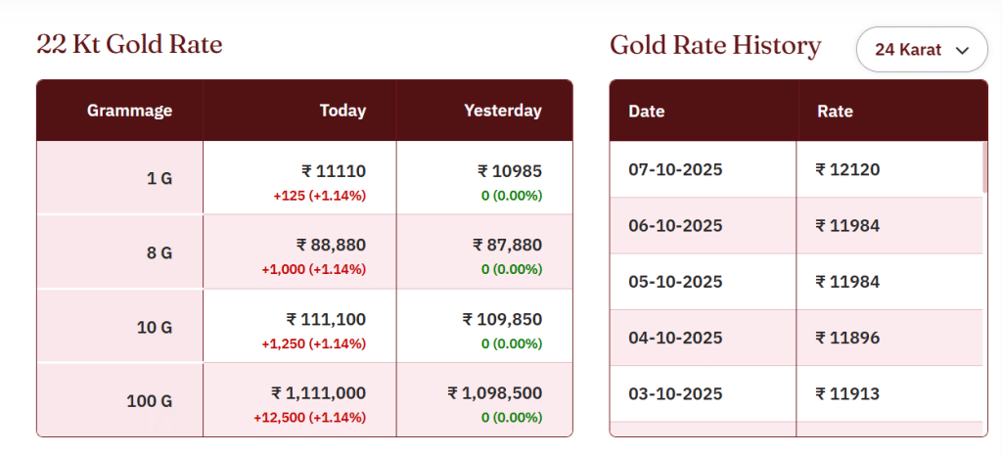The image size is (1002, 455).
Task: Click the Gold Rate History heading
Action: (715, 45)
